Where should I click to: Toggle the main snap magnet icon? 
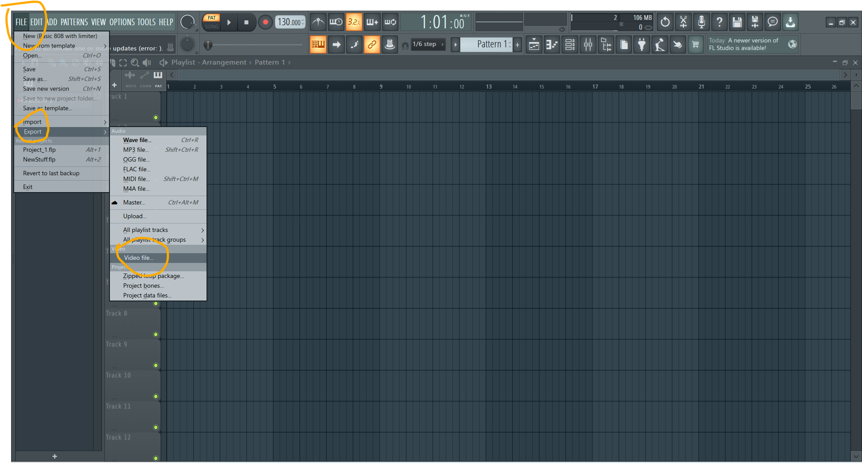(x=405, y=46)
